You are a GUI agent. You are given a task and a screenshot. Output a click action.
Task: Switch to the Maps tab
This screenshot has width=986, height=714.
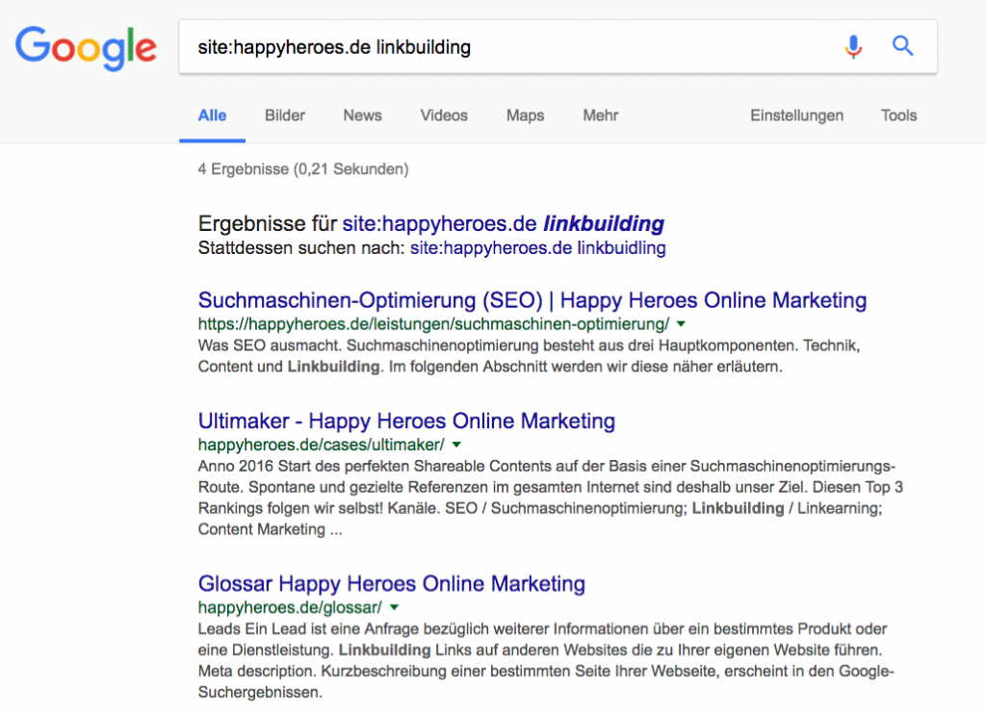tap(525, 115)
